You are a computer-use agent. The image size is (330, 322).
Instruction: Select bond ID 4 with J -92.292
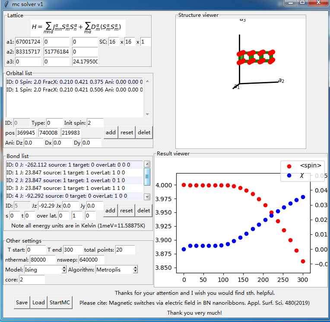(x=73, y=196)
